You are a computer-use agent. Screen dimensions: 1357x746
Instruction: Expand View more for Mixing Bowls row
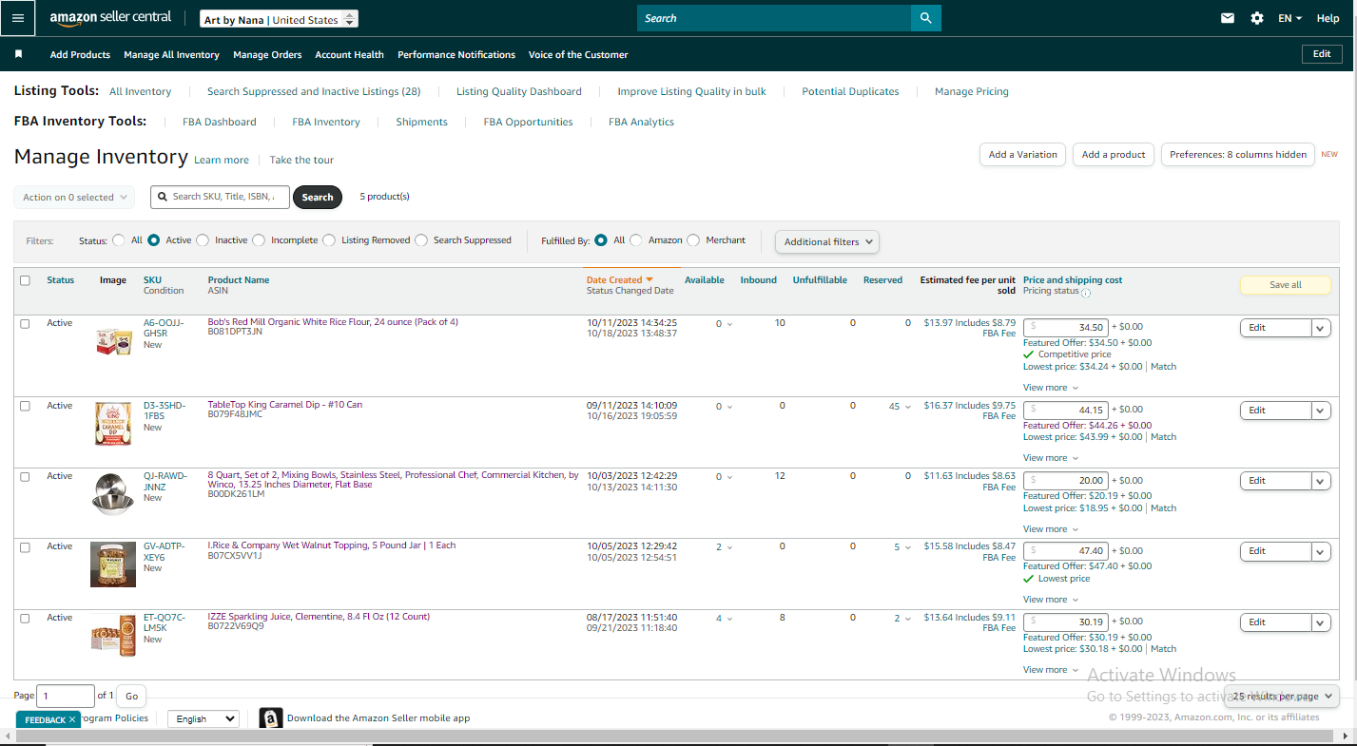coord(1051,529)
